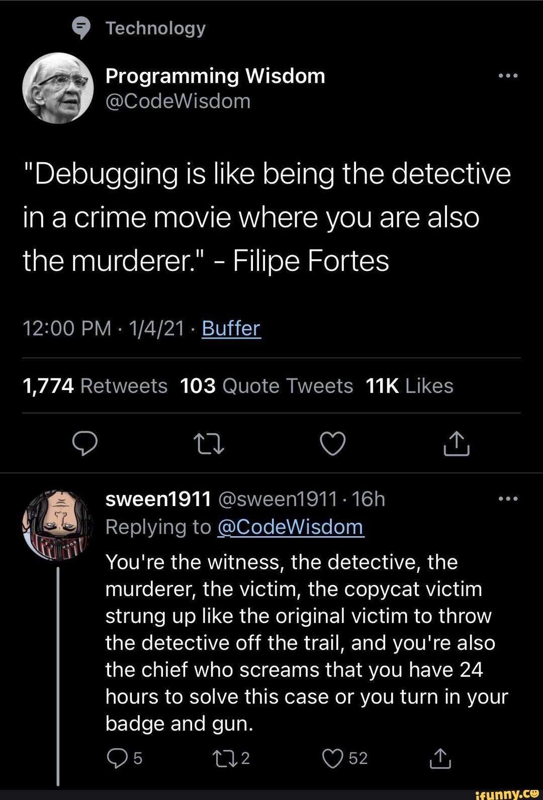
Task: Open @CodeWisdom mention link in reply
Action: (x=291, y=527)
